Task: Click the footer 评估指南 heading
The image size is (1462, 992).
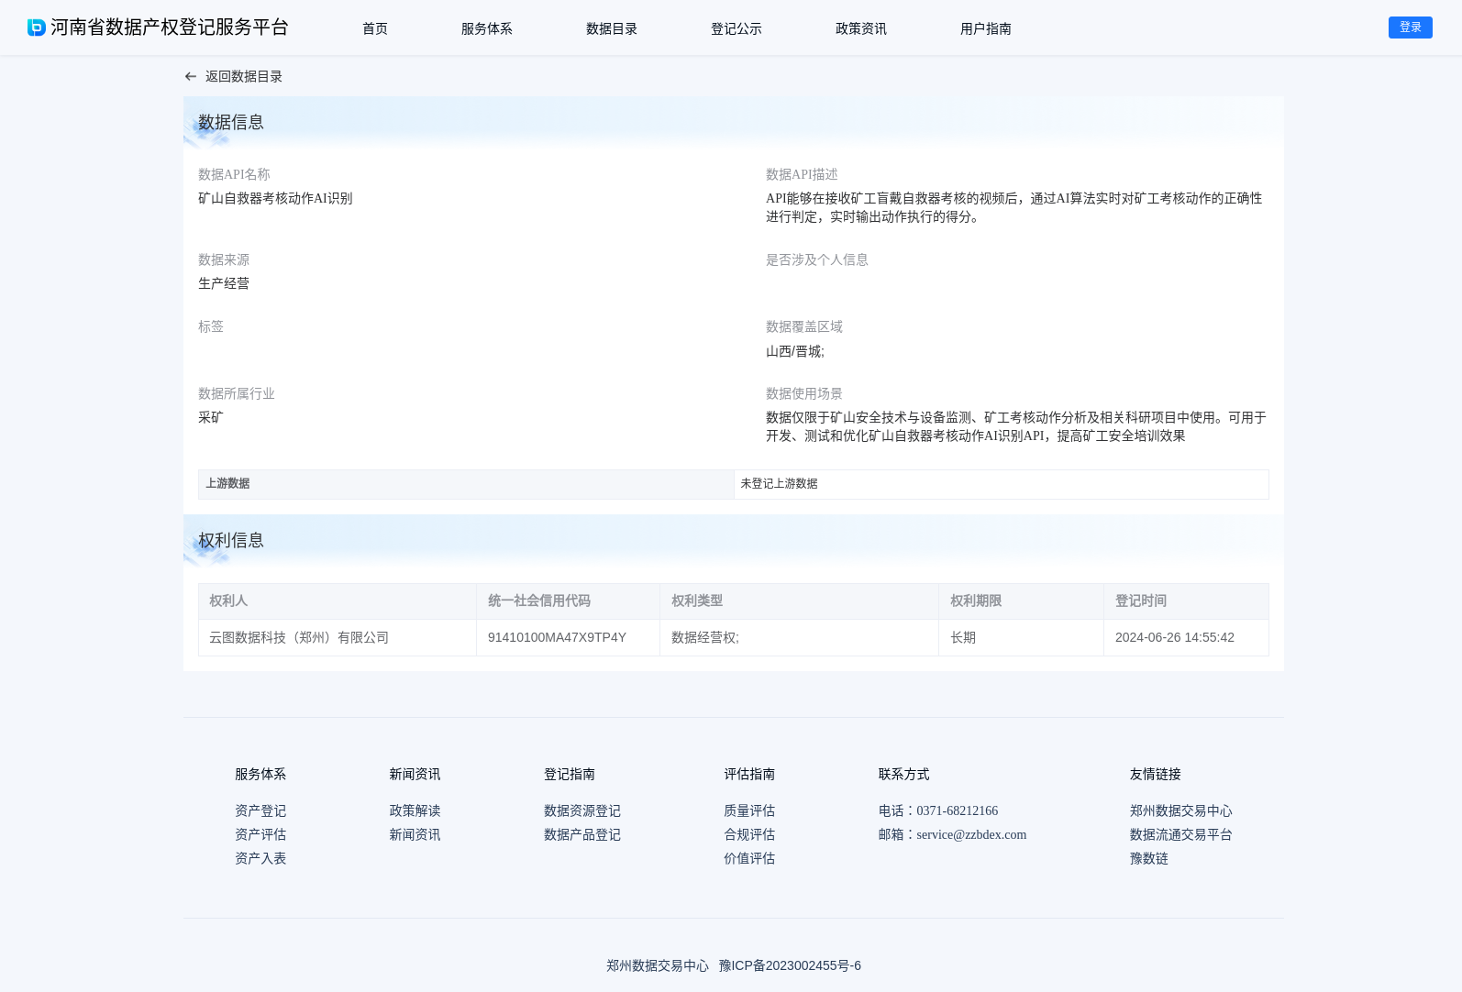Action: coord(749,774)
